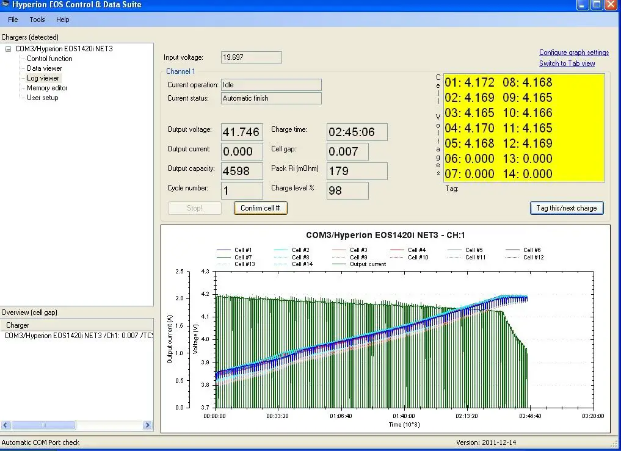Open the Tools menu

[37, 20]
